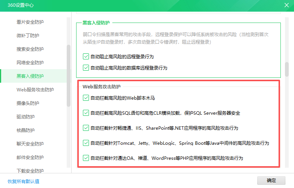Viewport: 294px width, 188px height.
Task: Open Web服务攻击防护 in sidebar
Action: click(x=35, y=89)
